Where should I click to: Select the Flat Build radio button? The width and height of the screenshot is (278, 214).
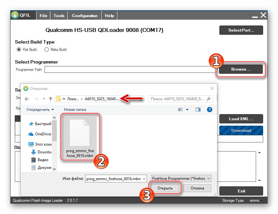(19, 50)
